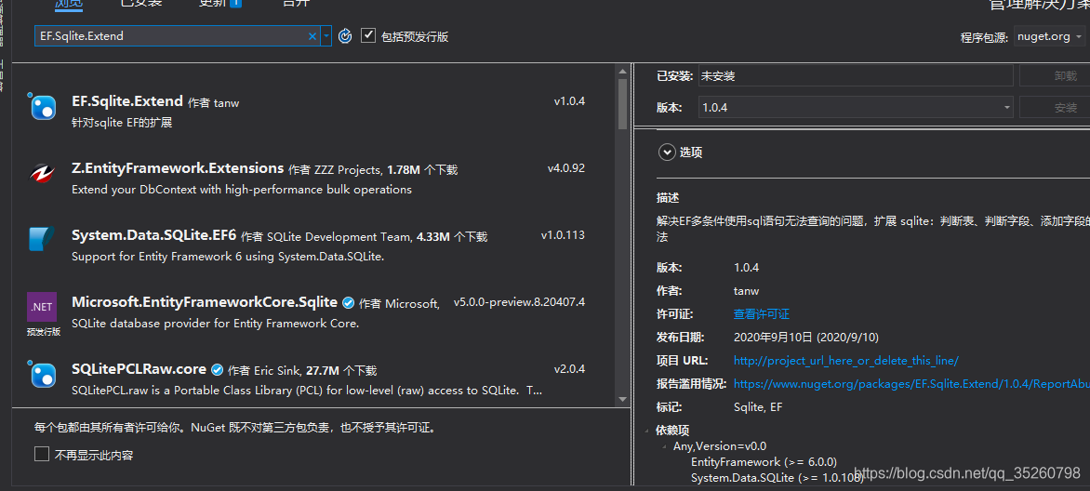Image resolution: width=1090 pixels, height=491 pixels.
Task: Select the EF.Sqlite.Extend package title
Action: [x=127, y=100]
